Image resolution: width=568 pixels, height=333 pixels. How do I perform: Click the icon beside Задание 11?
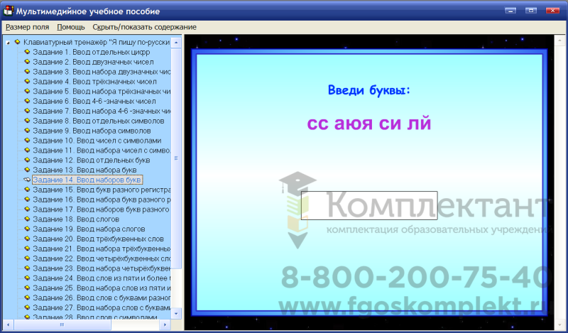pyautogui.click(x=27, y=150)
